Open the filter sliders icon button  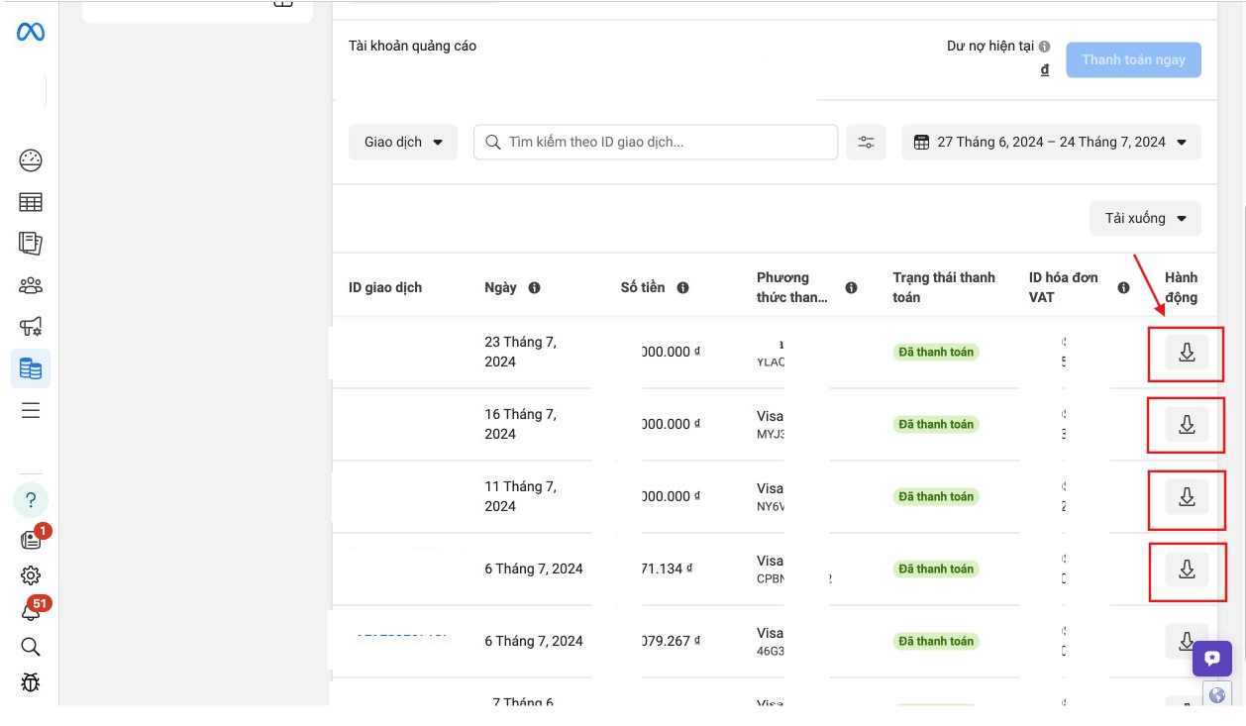pos(867,142)
